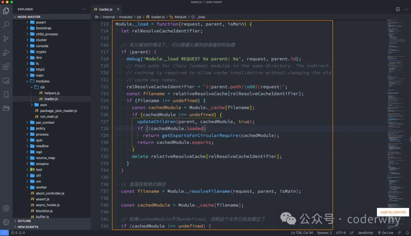Image resolution: width=411 pixels, height=236 pixels.
Task: Open the Manage gear icon
Action: [6, 222]
